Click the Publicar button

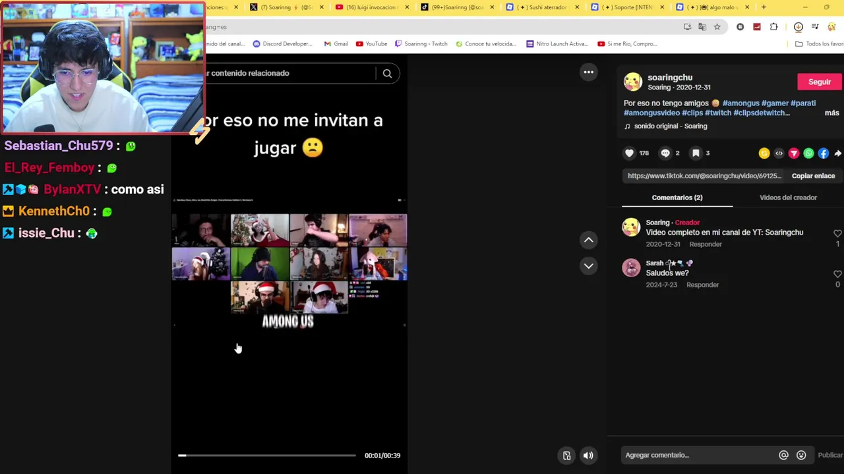pyautogui.click(x=829, y=455)
